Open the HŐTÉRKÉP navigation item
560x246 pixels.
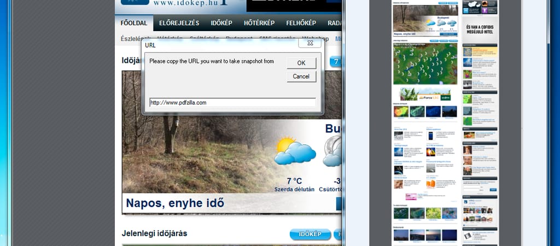coord(262,23)
